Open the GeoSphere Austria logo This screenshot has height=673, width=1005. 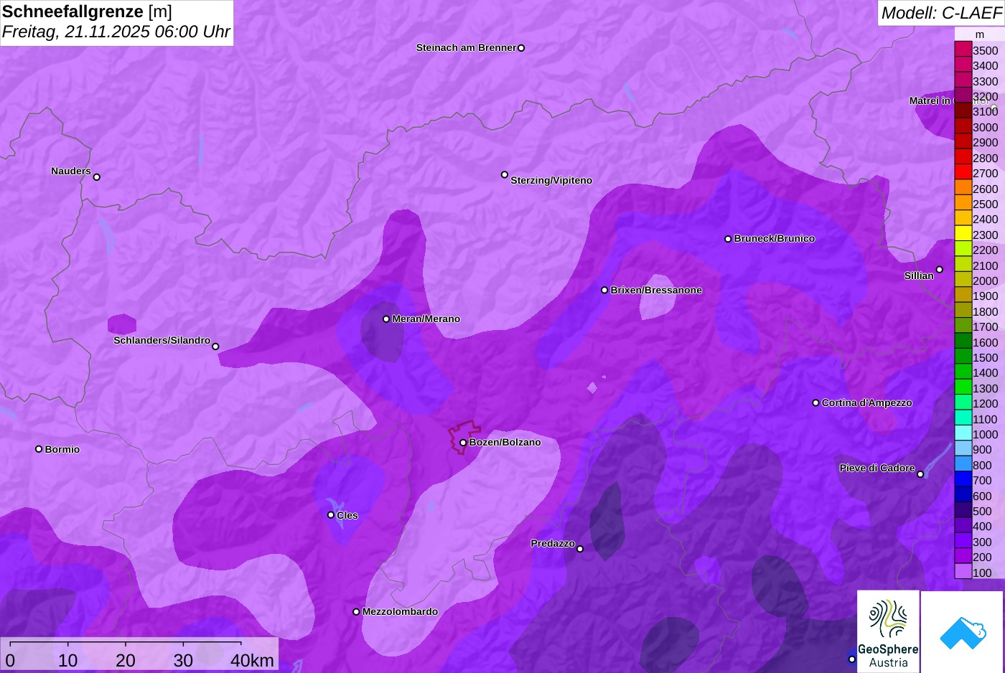click(x=888, y=631)
